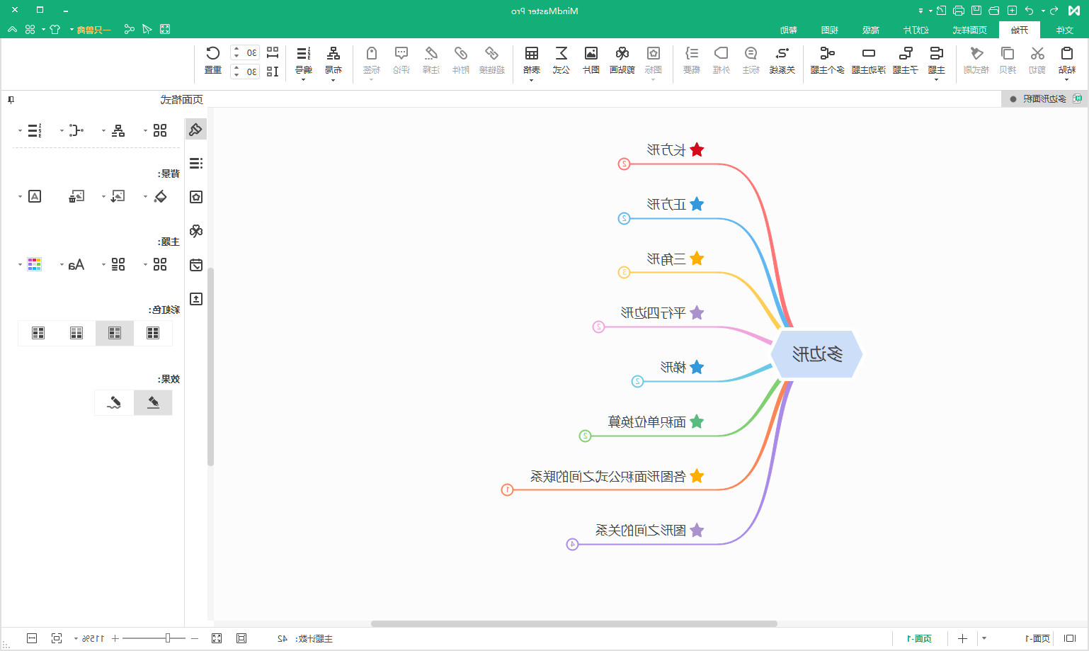Click the 评论 comment bubble icon

401,54
